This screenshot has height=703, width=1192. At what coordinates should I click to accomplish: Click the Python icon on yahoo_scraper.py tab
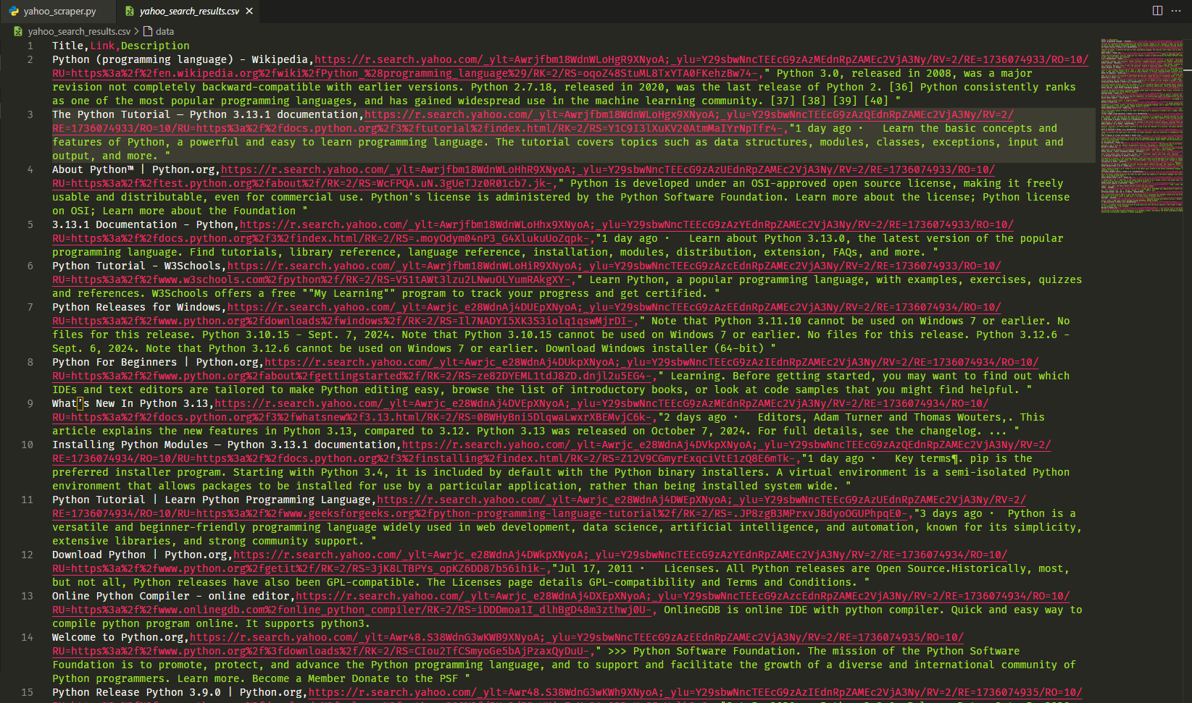point(14,12)
